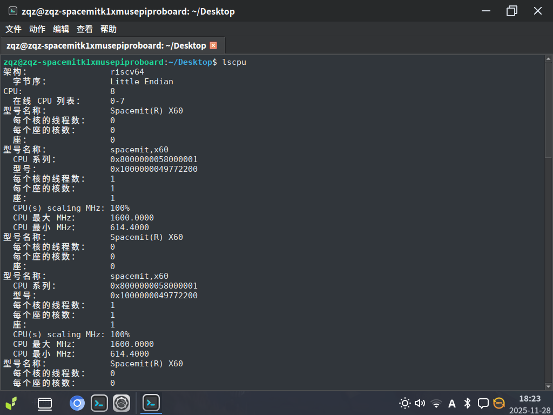Click the 'Little Endian' value
Viewport: 553px width, 415px height.
(142, 82)
